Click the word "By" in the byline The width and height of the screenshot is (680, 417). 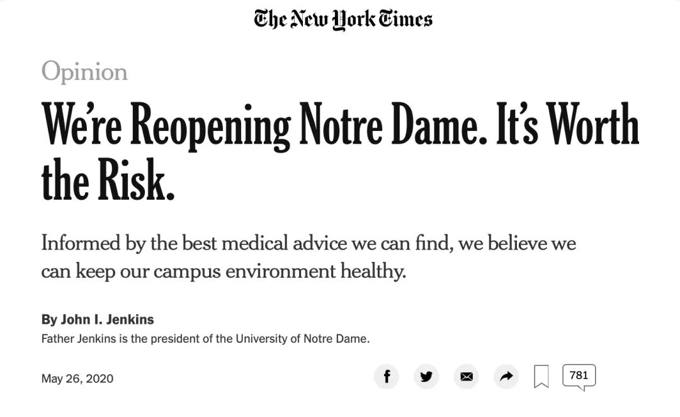[x=49, y=319]
